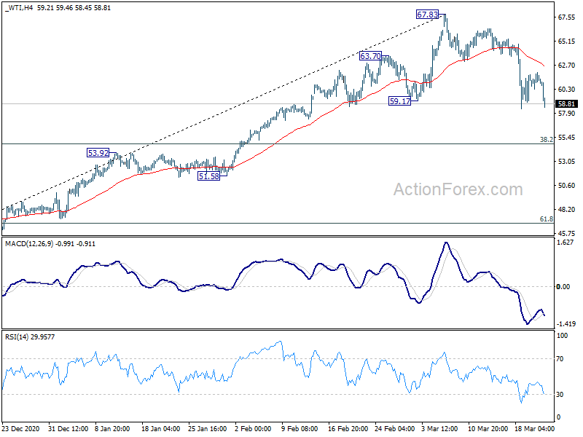This screenshot has width=583, height=437.
Task: Click the current price tag 58.81
Action: coord(566,104)
